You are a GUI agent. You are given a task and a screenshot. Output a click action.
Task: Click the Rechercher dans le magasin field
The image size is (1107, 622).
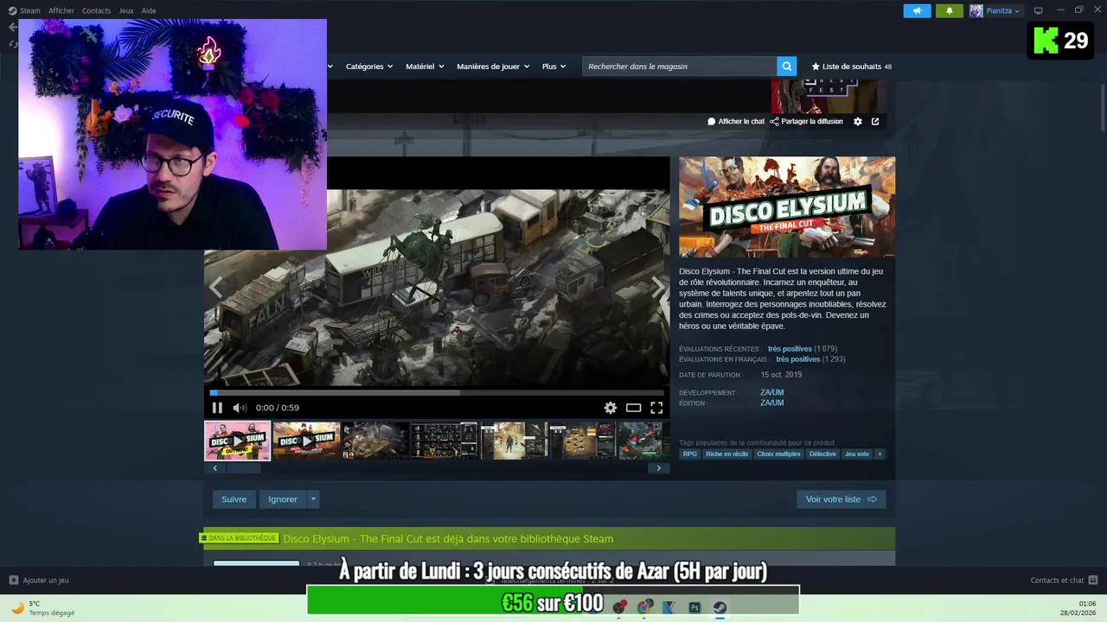(x=680, y=66)
